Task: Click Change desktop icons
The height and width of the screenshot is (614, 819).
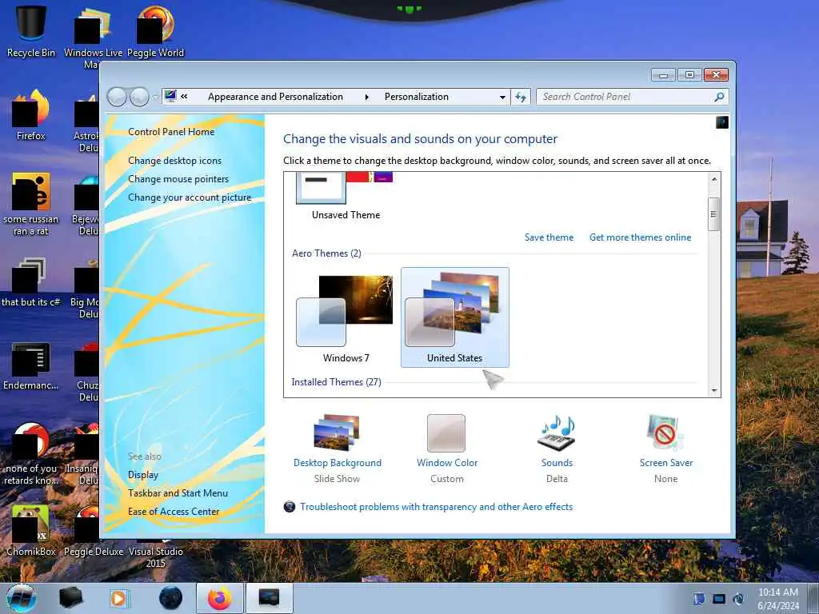Action: pyautogui.click(x=174, y=161)
